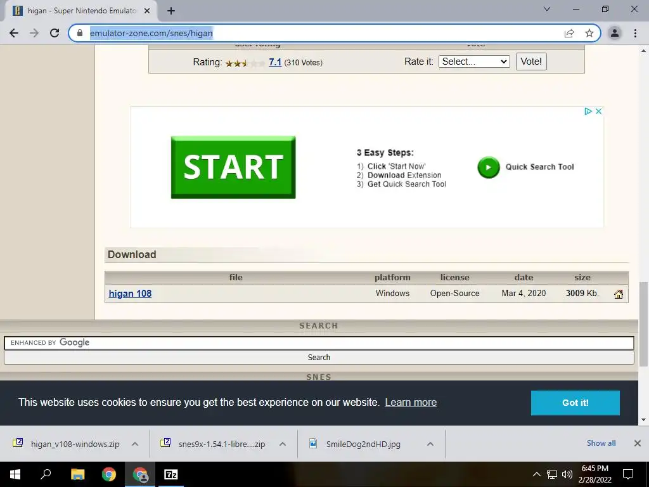
Task: Expand options for higan_v108-windows.zip download
Action: (x=135, y=444)
